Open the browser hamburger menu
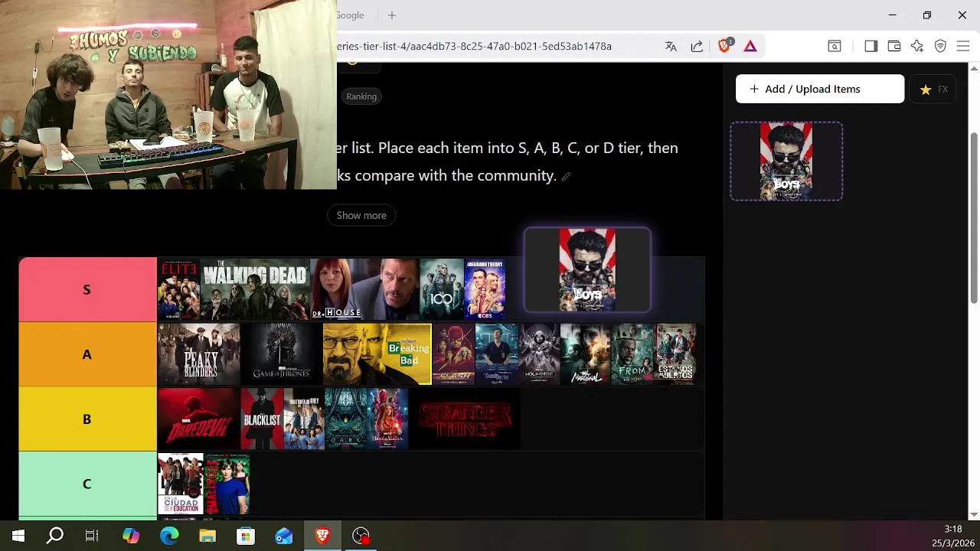Image resolution: width=980 pixels, height=551 pixels. pos(963,46)
